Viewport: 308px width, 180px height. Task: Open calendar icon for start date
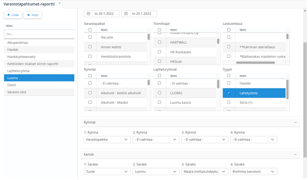[x=88, y=13]
